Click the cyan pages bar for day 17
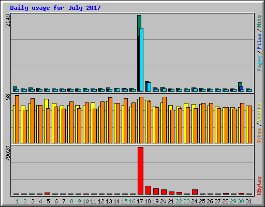Image resolution: width=265 pixels, height=207 pixels. point(141,60)
